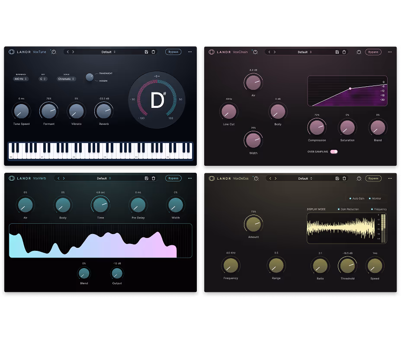The height and width of the screenshot is (339, 401).
Task: Click the Output knob in VoxVerb
Action: point(117,273)
